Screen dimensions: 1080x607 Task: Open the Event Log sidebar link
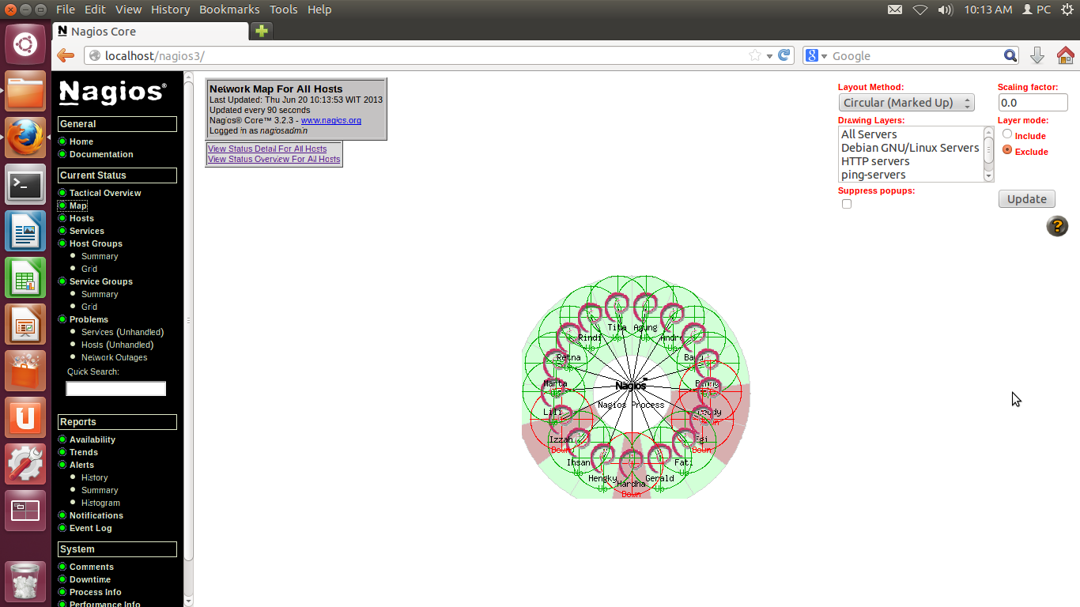[91, 528]
